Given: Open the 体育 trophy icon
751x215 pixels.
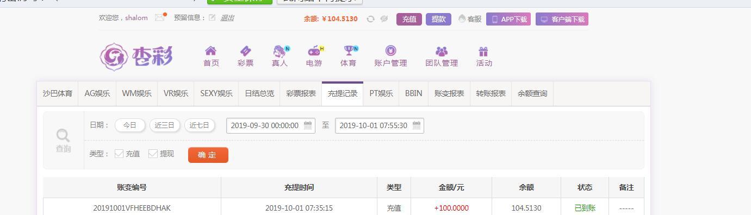Looking at the screenshot, I should [x=349, y=50].
